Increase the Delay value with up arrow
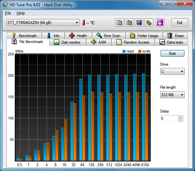195x171 pixels. [x=181, y=117]
